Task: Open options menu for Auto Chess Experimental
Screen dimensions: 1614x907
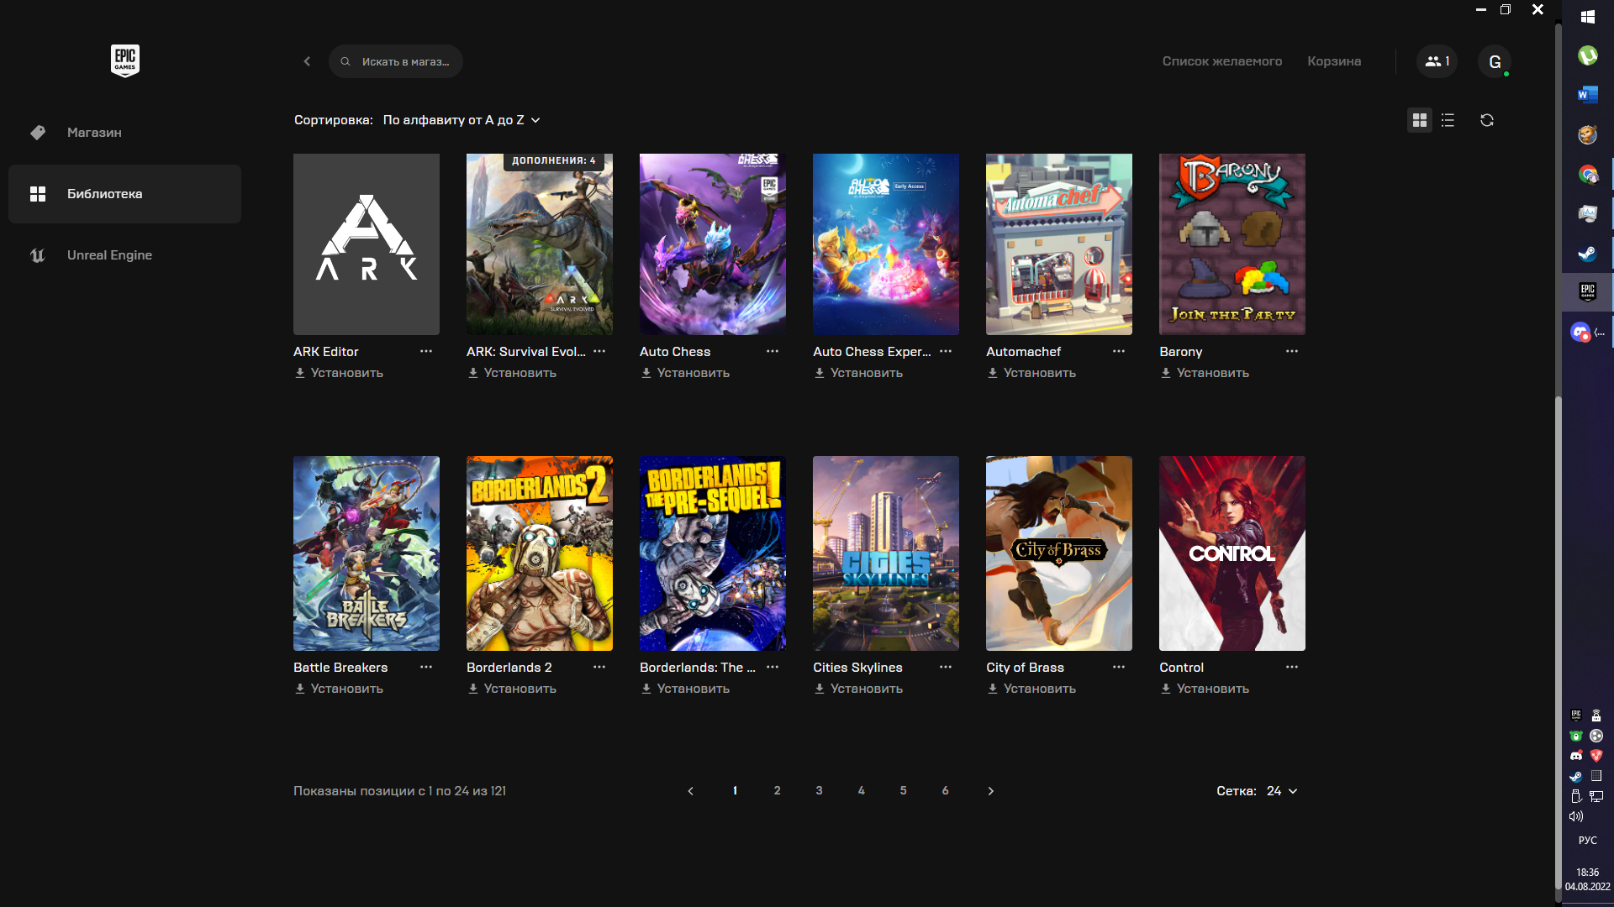Action: [946, 351]
